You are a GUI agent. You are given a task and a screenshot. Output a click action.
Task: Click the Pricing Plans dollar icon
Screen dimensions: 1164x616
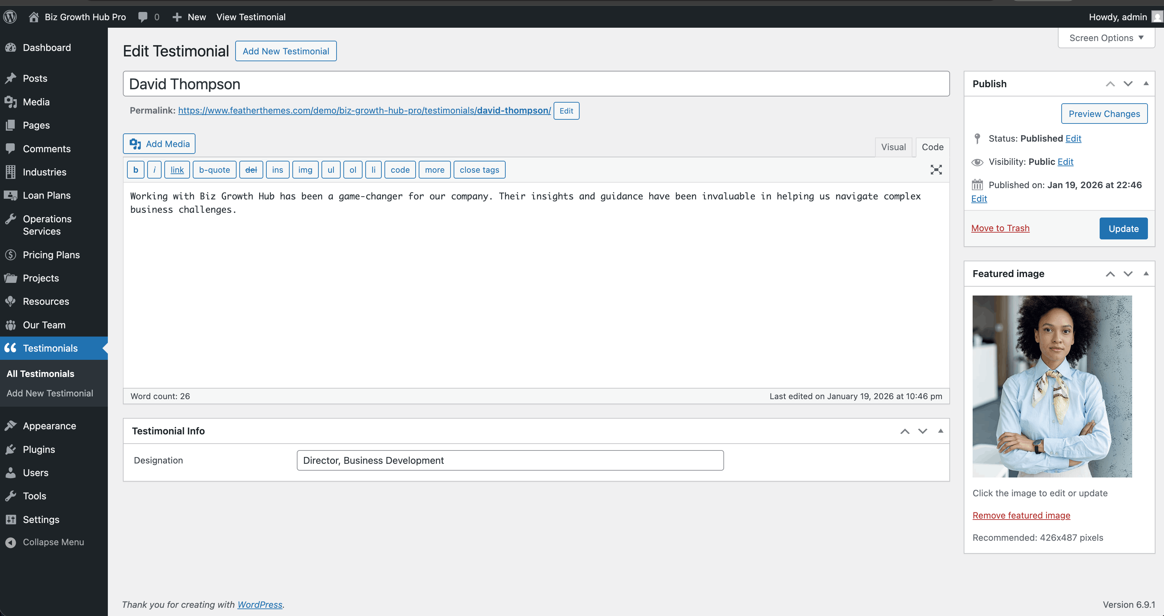[x=10, y=254]
